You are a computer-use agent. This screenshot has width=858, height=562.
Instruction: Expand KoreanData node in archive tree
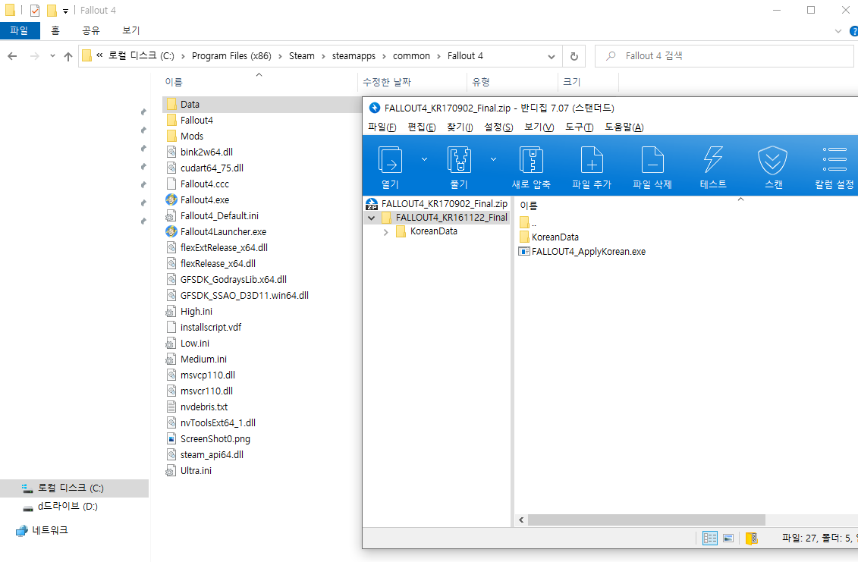(x=386, y=231)
